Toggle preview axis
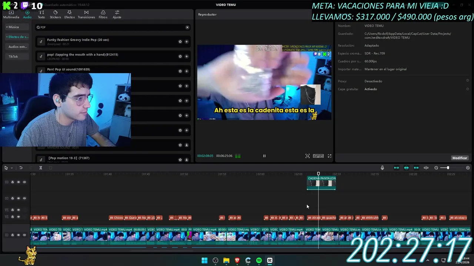474x266 pixels. click(426, 168)
